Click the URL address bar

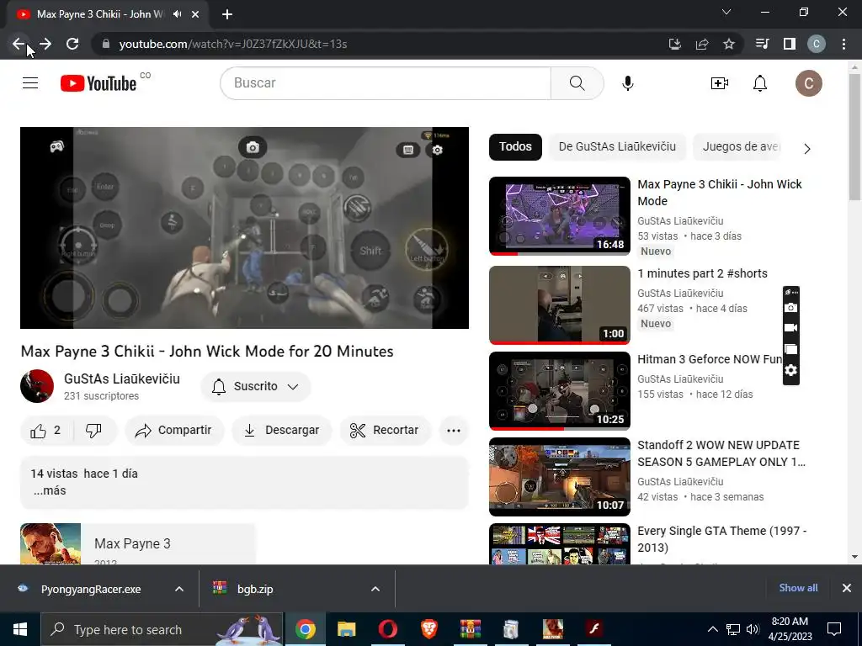[380, 44]
